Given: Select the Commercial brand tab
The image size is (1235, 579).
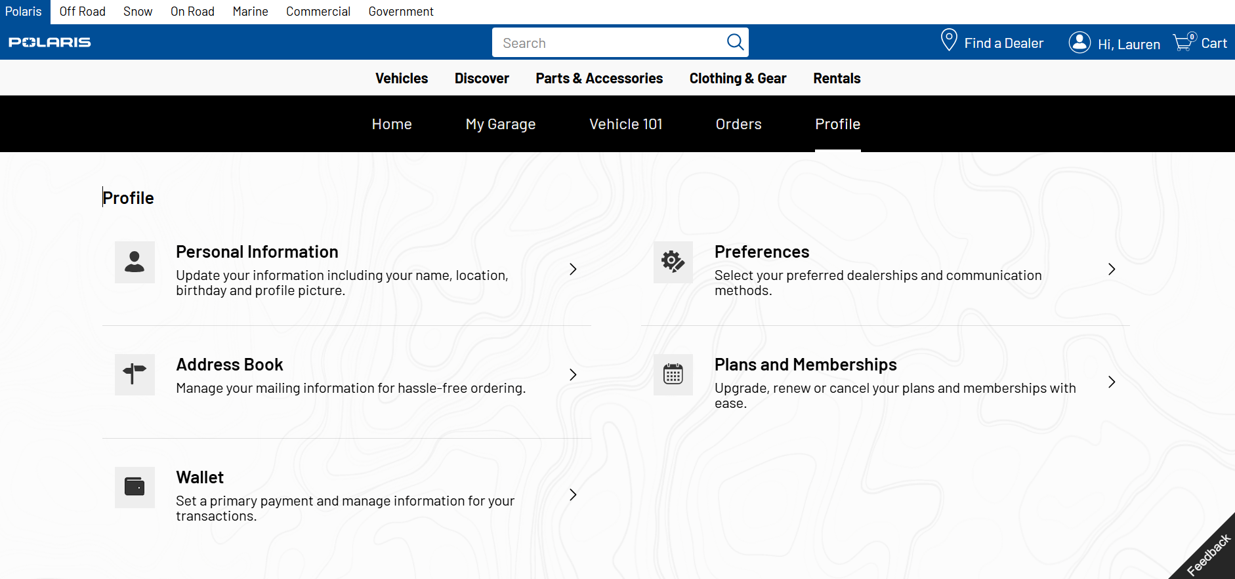Looking at the screenshot, I should (x=318, y=12).
